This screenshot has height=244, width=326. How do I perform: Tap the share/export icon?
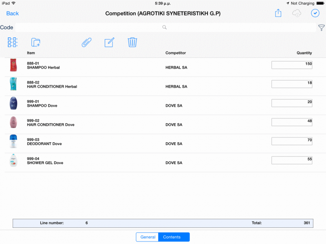[x=278, y=13]
